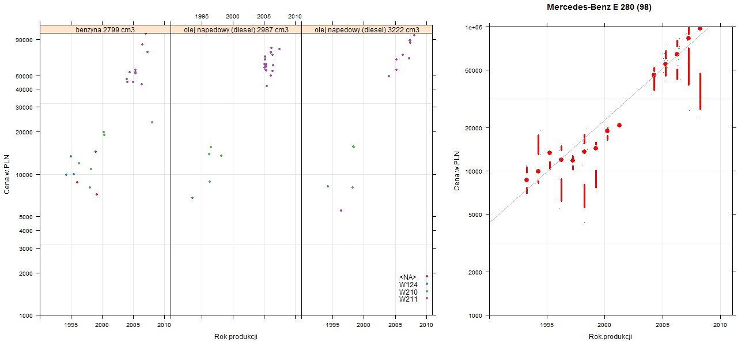Click the blue W124 legend dot
The width and height of the screenshot is (749, 346).
(x=426, y=284)
